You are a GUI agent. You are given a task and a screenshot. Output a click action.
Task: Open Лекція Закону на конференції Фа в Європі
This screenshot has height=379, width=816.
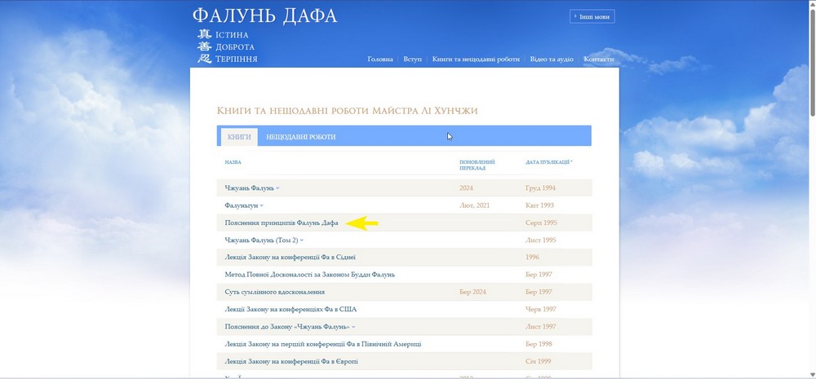click(x=291, y=361)
